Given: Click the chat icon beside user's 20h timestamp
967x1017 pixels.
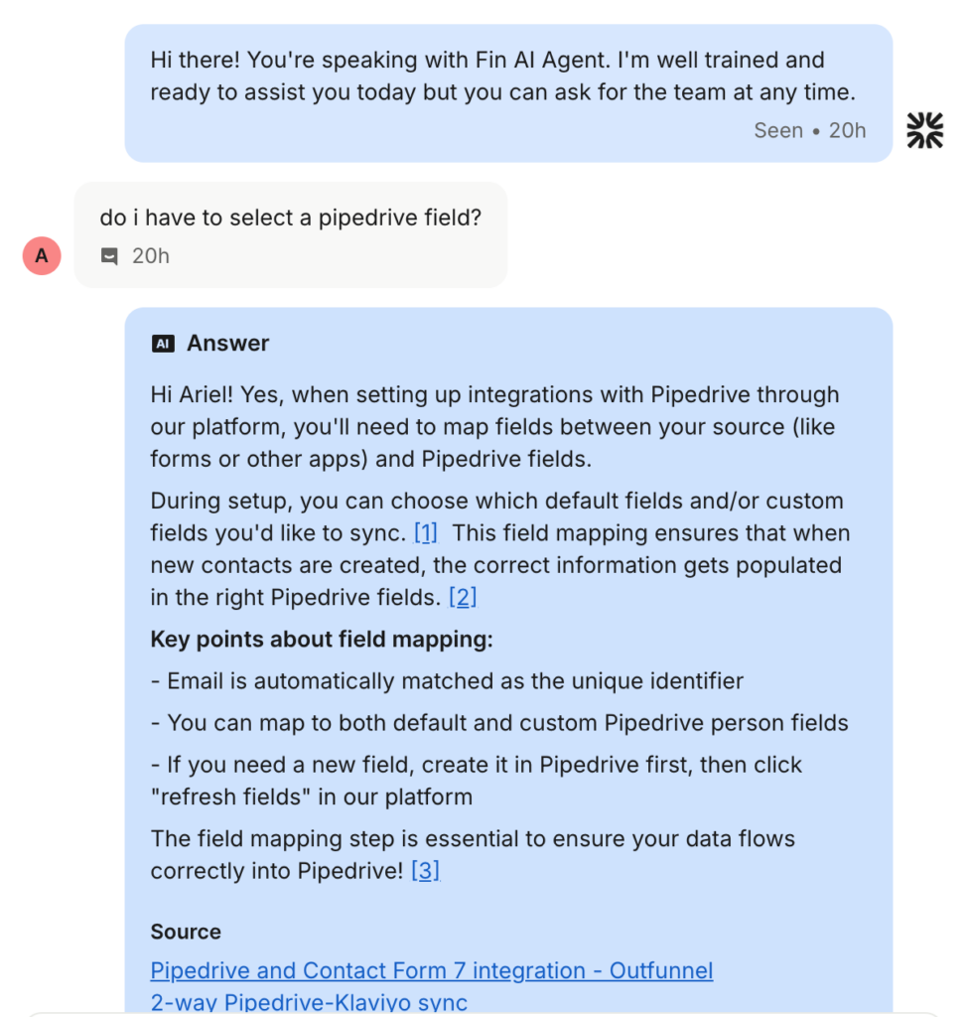Looking at the screenshot, I should (x=109, y=256).
